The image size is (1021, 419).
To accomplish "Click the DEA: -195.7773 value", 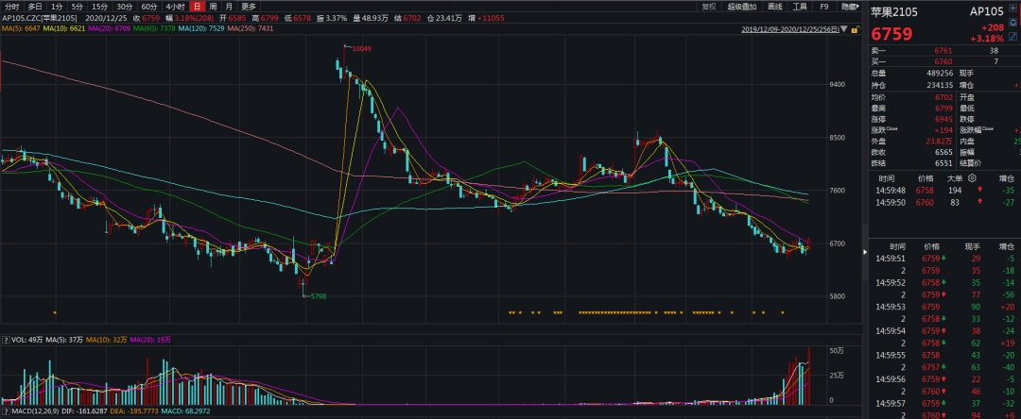I will 133,411.
